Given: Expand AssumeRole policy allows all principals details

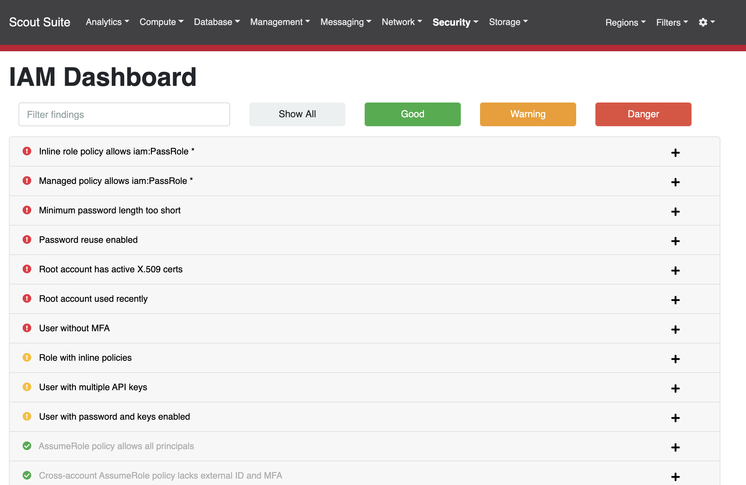Looking at the screenshot, I should point(676,448).
